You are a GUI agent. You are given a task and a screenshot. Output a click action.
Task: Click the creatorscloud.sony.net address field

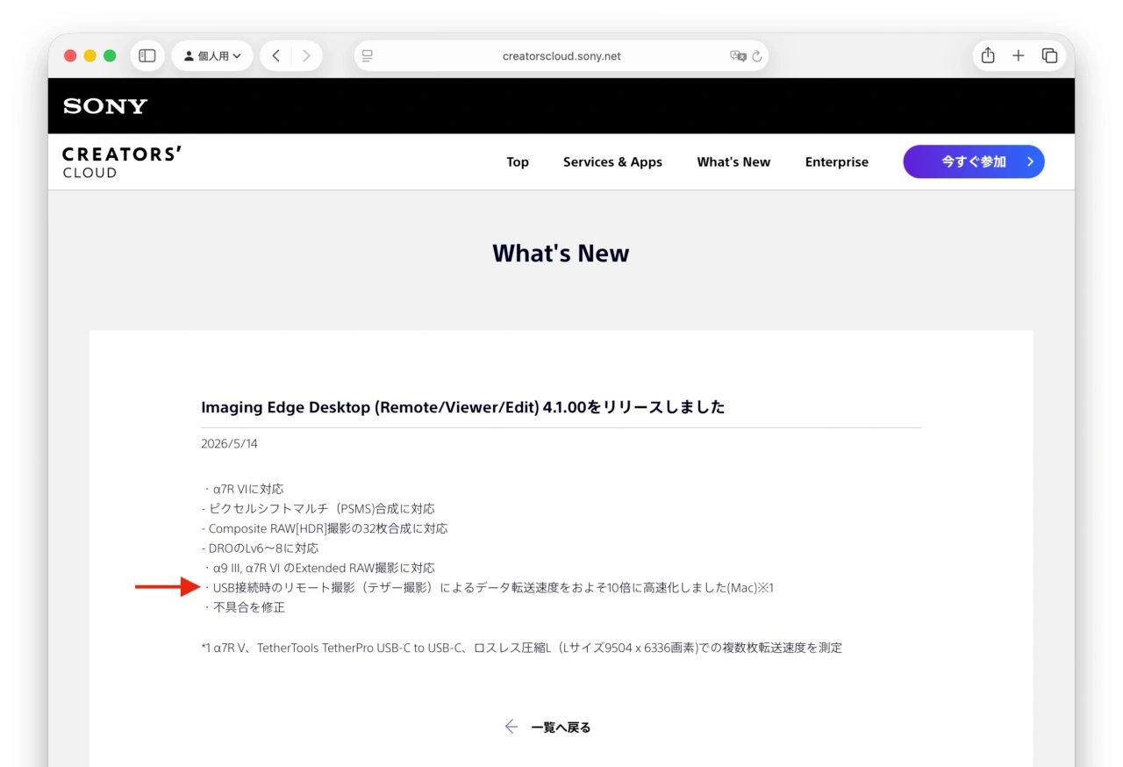(561, 56)
